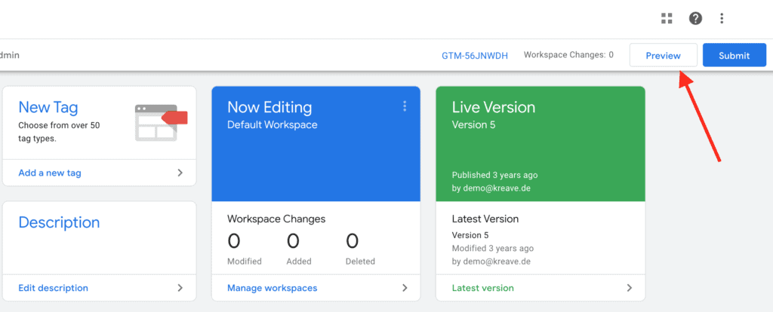The width and height of the screenshot is (773, 312).
Task: Click the New Tag illustration icon
Action: click(162, 123)
